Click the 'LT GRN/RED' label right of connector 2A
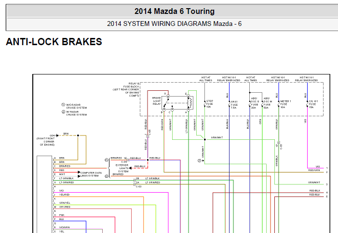 click(x=153, y=183)
